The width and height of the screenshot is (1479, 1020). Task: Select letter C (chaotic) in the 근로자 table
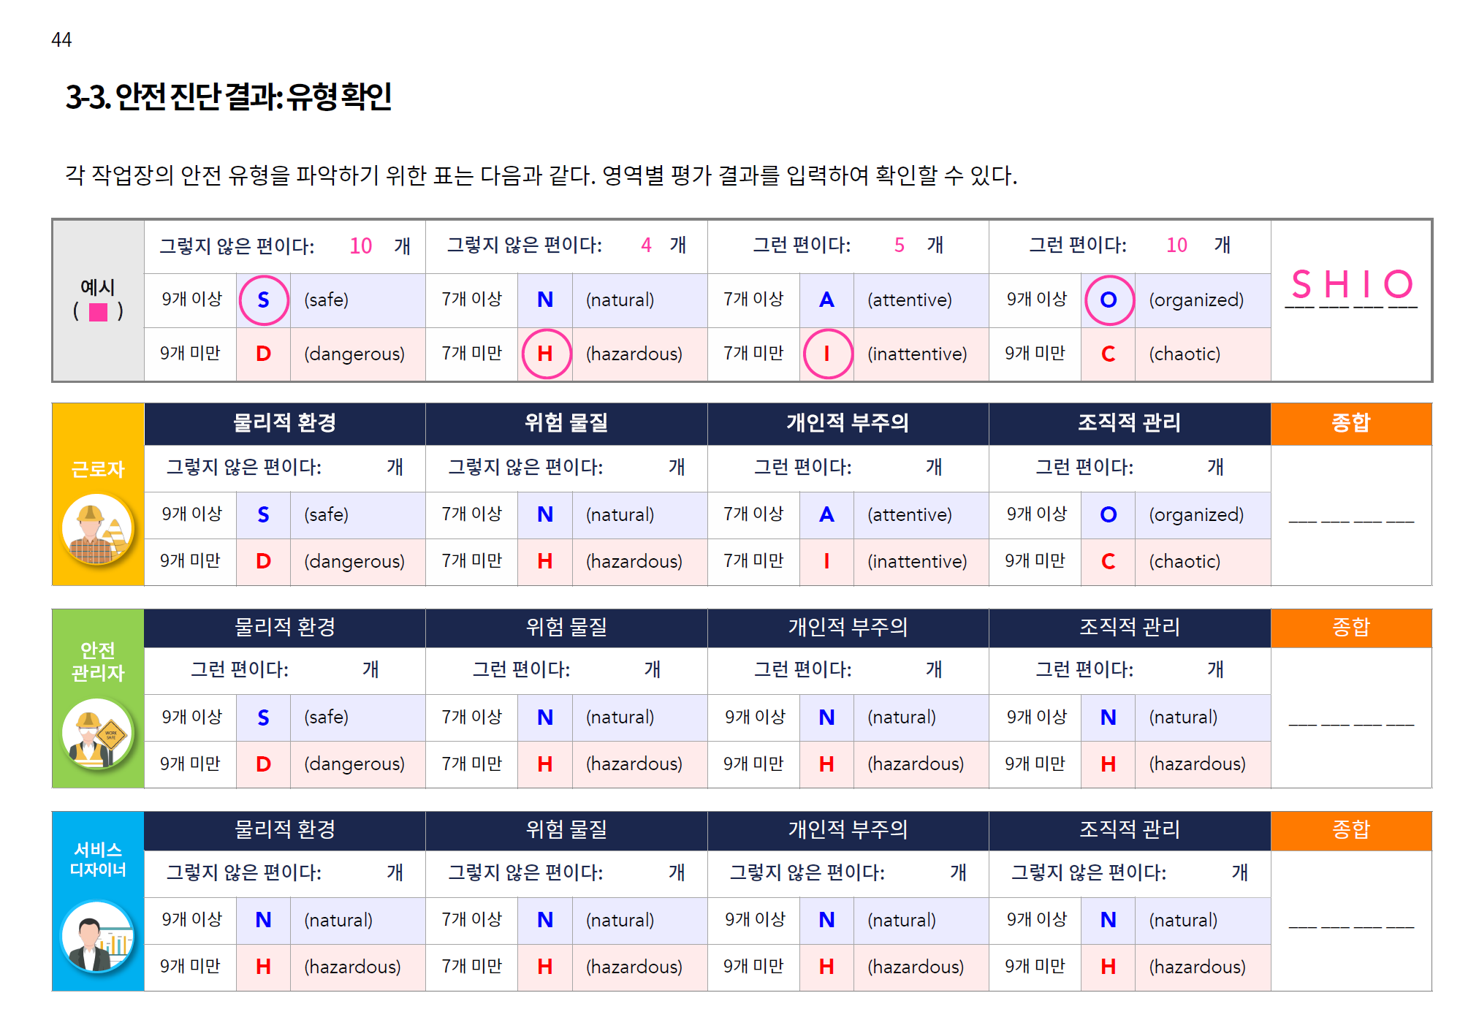pos(1108,561)
